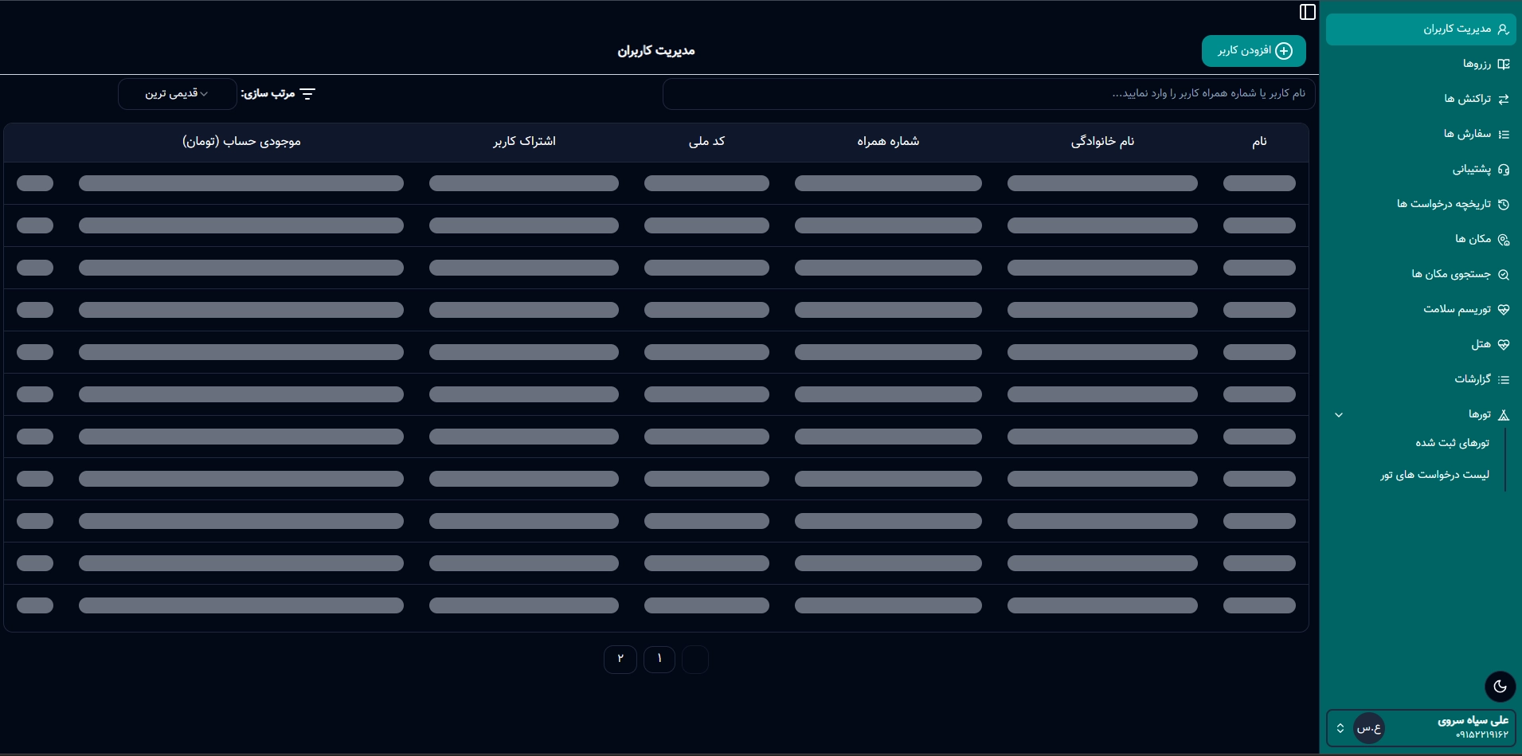Click the filter lines icon beside مرتب سازی

click(x=307, y=94)
